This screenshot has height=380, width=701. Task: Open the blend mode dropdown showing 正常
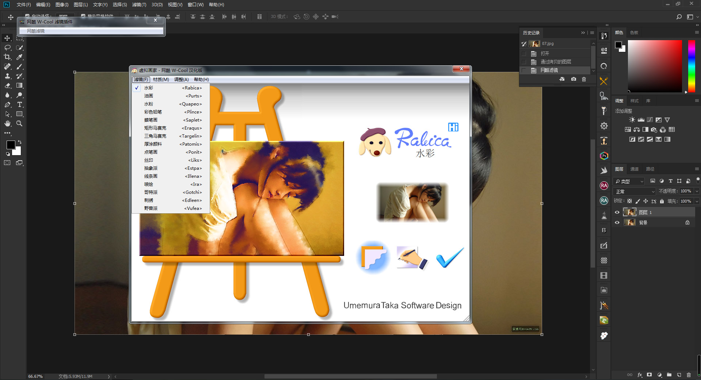635,191
